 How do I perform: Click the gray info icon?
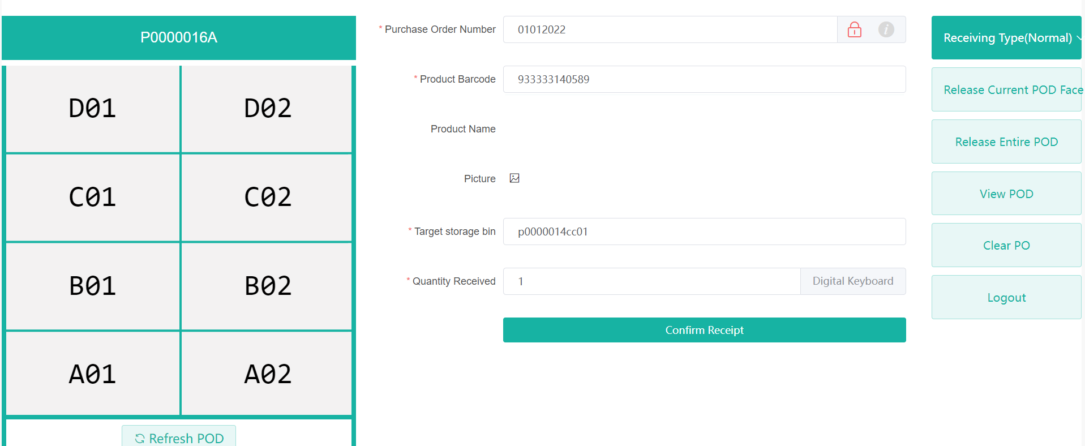pos(886,29)
